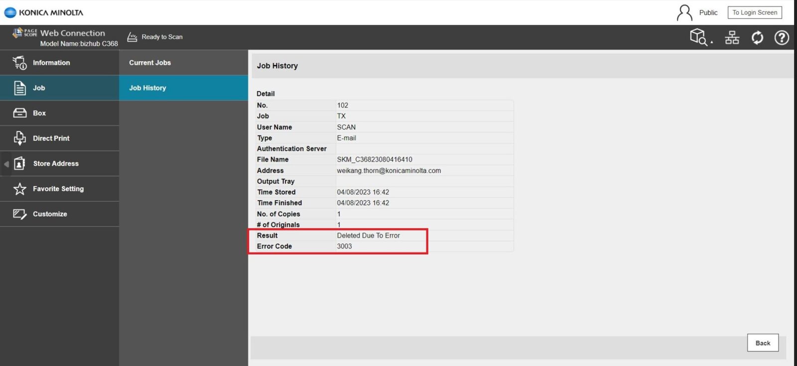This screenshot has height=366, width=797.
Task: Click the Public user profile icon
Action: point(684,12)
